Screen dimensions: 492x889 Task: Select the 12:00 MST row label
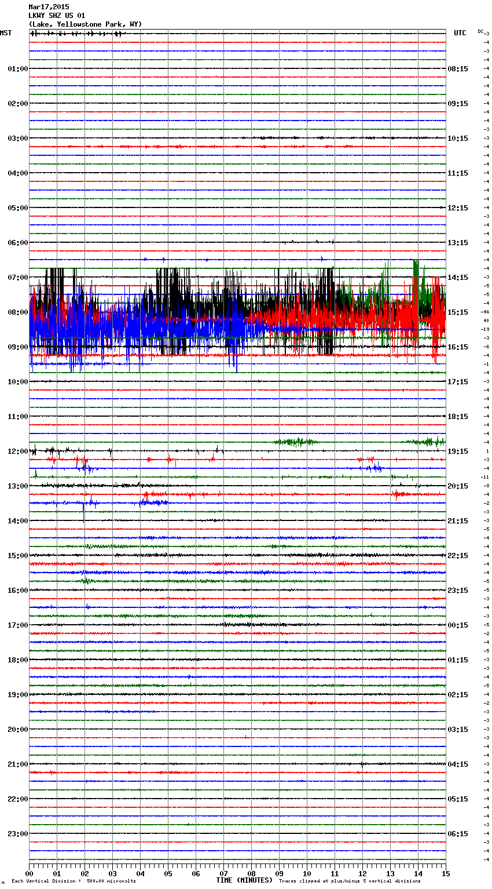[x=17, y=451]
